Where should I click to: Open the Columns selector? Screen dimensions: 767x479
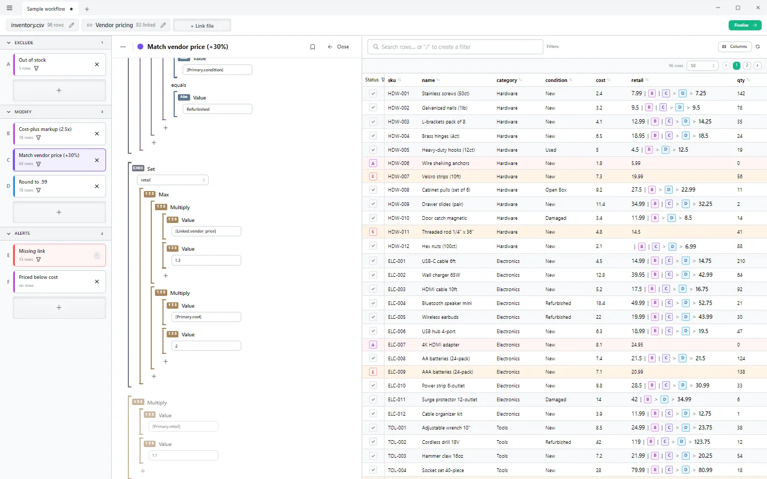735,47
